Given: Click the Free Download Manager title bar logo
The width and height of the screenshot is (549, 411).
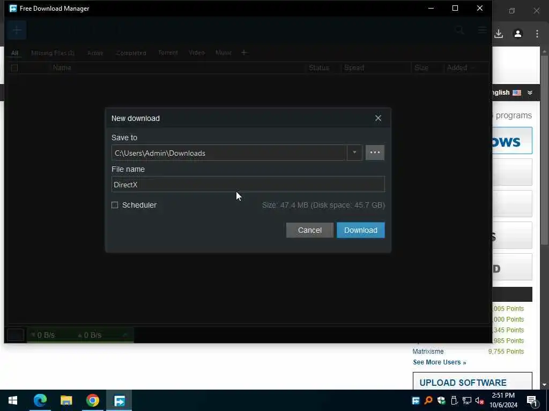Looking at the screenshot, I should click(13, 8).
